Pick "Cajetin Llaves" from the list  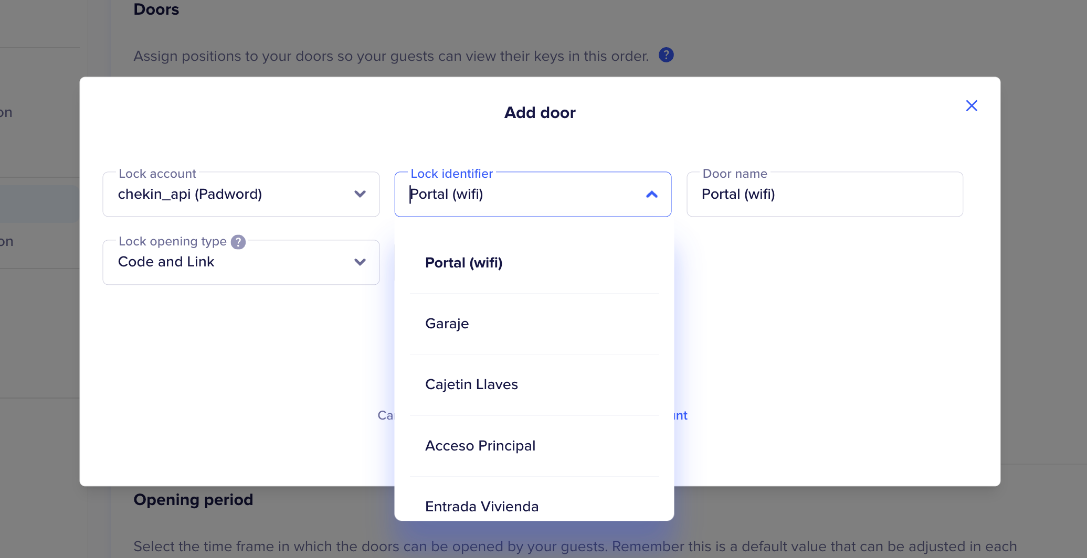click(x=471, y=384)
